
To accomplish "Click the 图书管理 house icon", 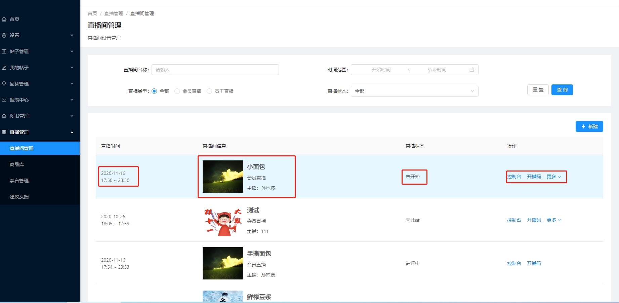I will point(4,116).
